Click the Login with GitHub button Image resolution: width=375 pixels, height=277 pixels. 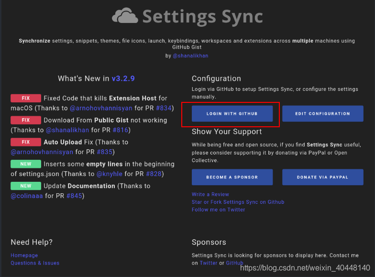pyautogui.click(x=232, y=114)
